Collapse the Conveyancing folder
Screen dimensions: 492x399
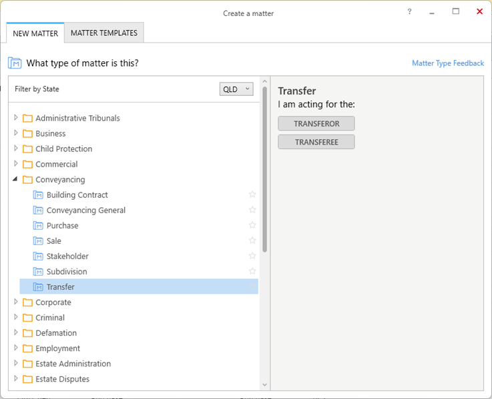pos(15,179)
